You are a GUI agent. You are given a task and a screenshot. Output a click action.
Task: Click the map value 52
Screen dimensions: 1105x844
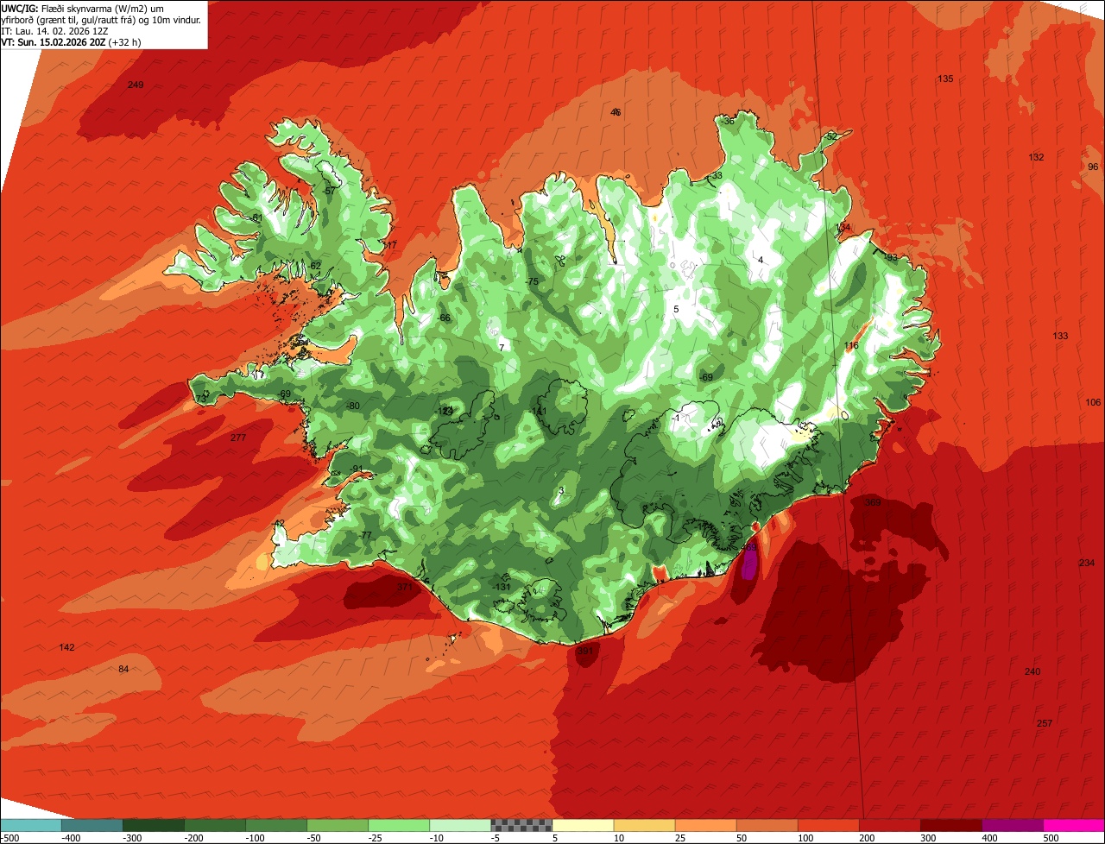point(832,136)
